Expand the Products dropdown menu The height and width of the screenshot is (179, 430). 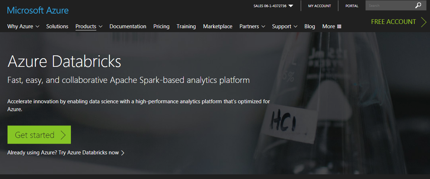(x=89, y=26)
